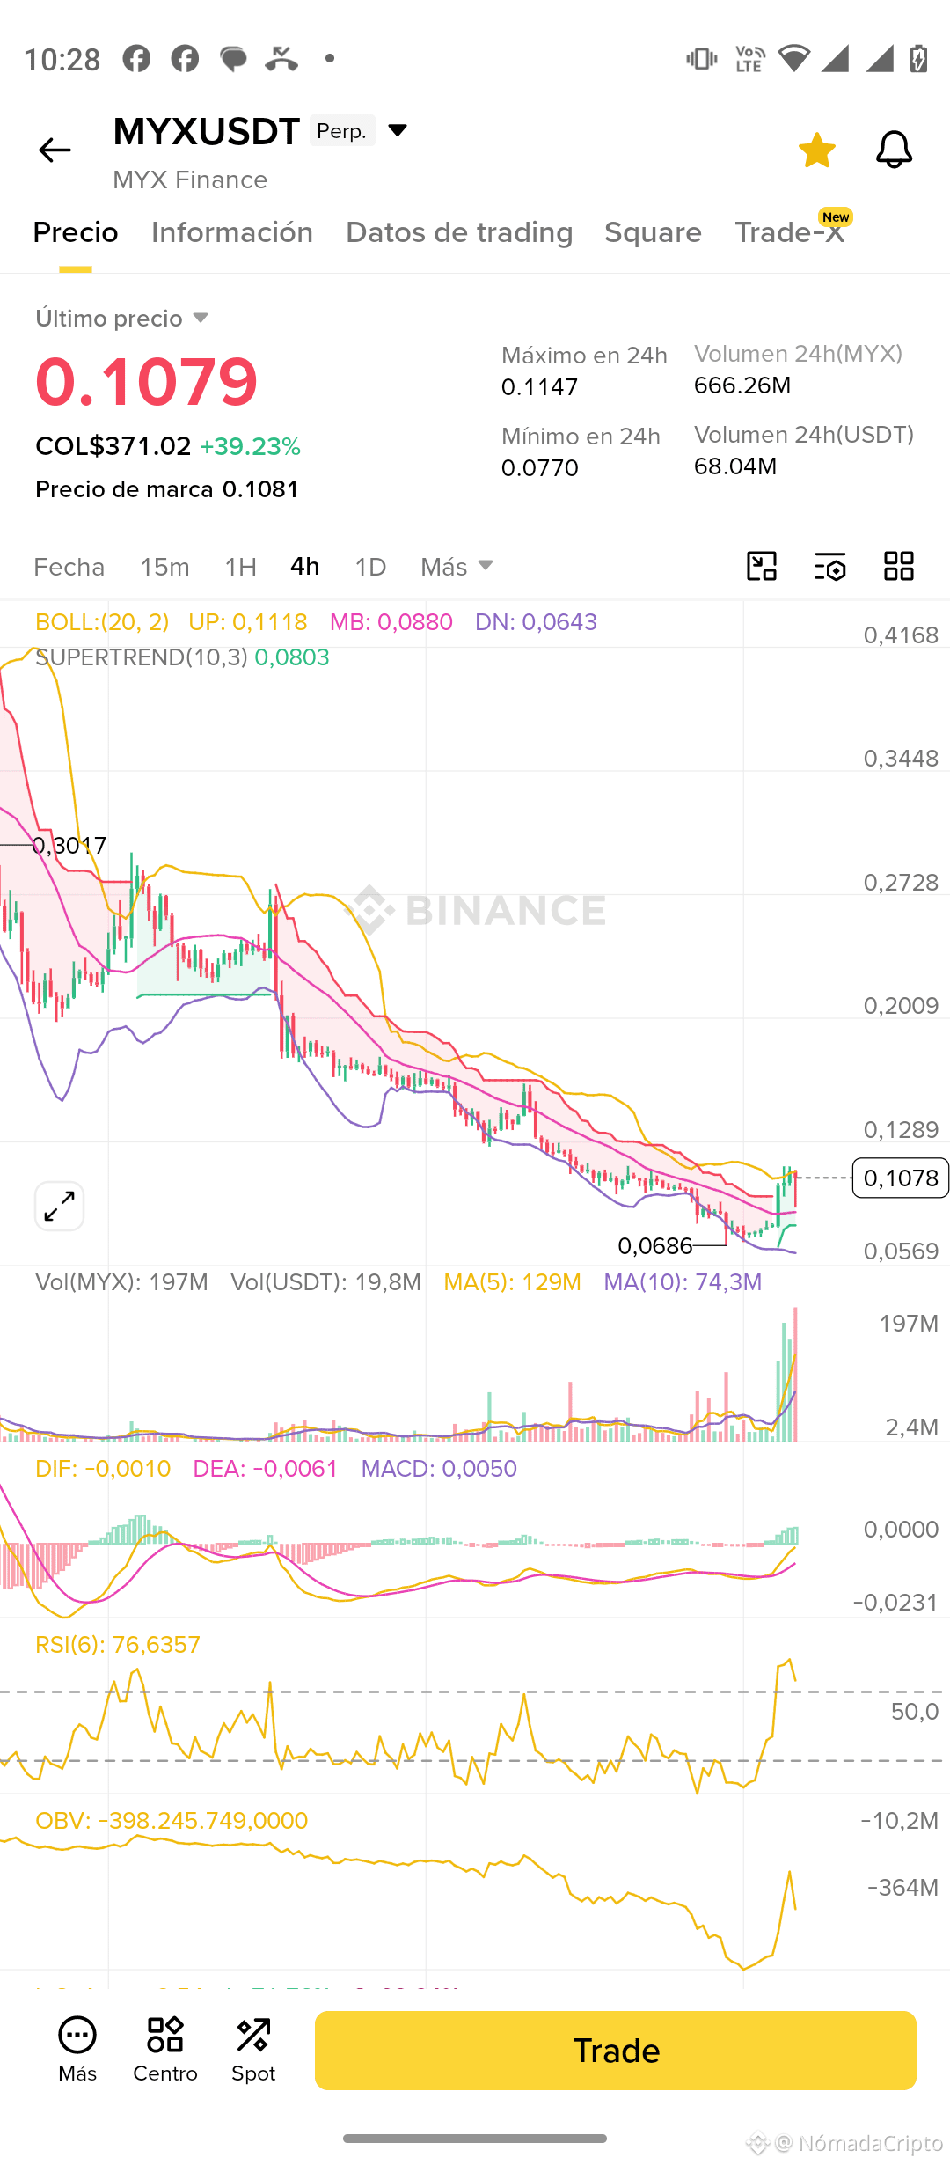Tap the DEA: -0,0061 label
The height and width of the screenshot is (2165, 950).
(266, 1469)
